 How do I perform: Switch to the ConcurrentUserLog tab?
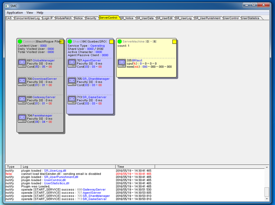pos(27,18)
